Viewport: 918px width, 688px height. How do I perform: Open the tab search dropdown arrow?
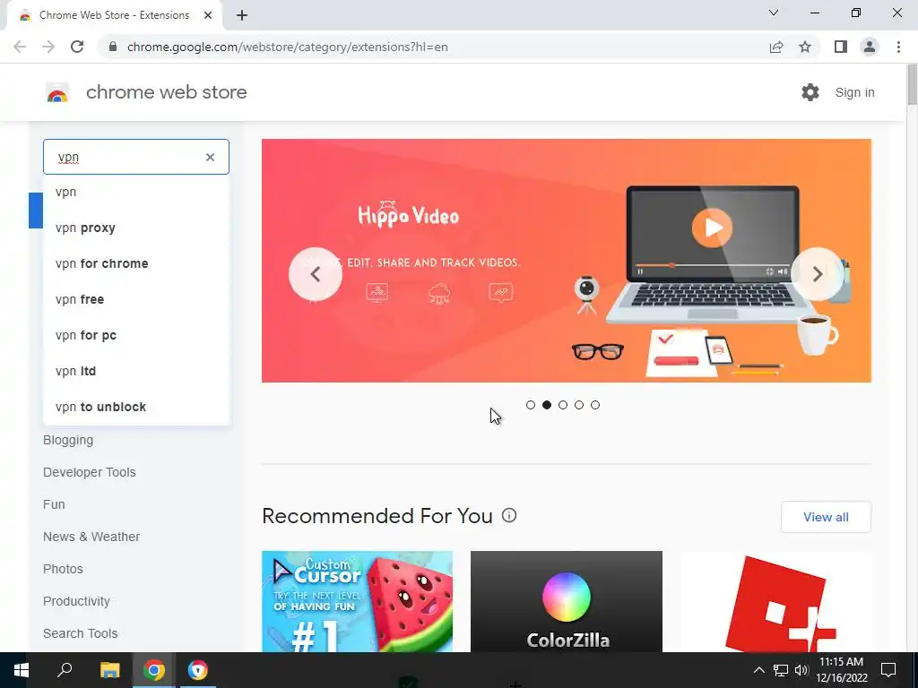pyautogui.click(x=774, y=13)
